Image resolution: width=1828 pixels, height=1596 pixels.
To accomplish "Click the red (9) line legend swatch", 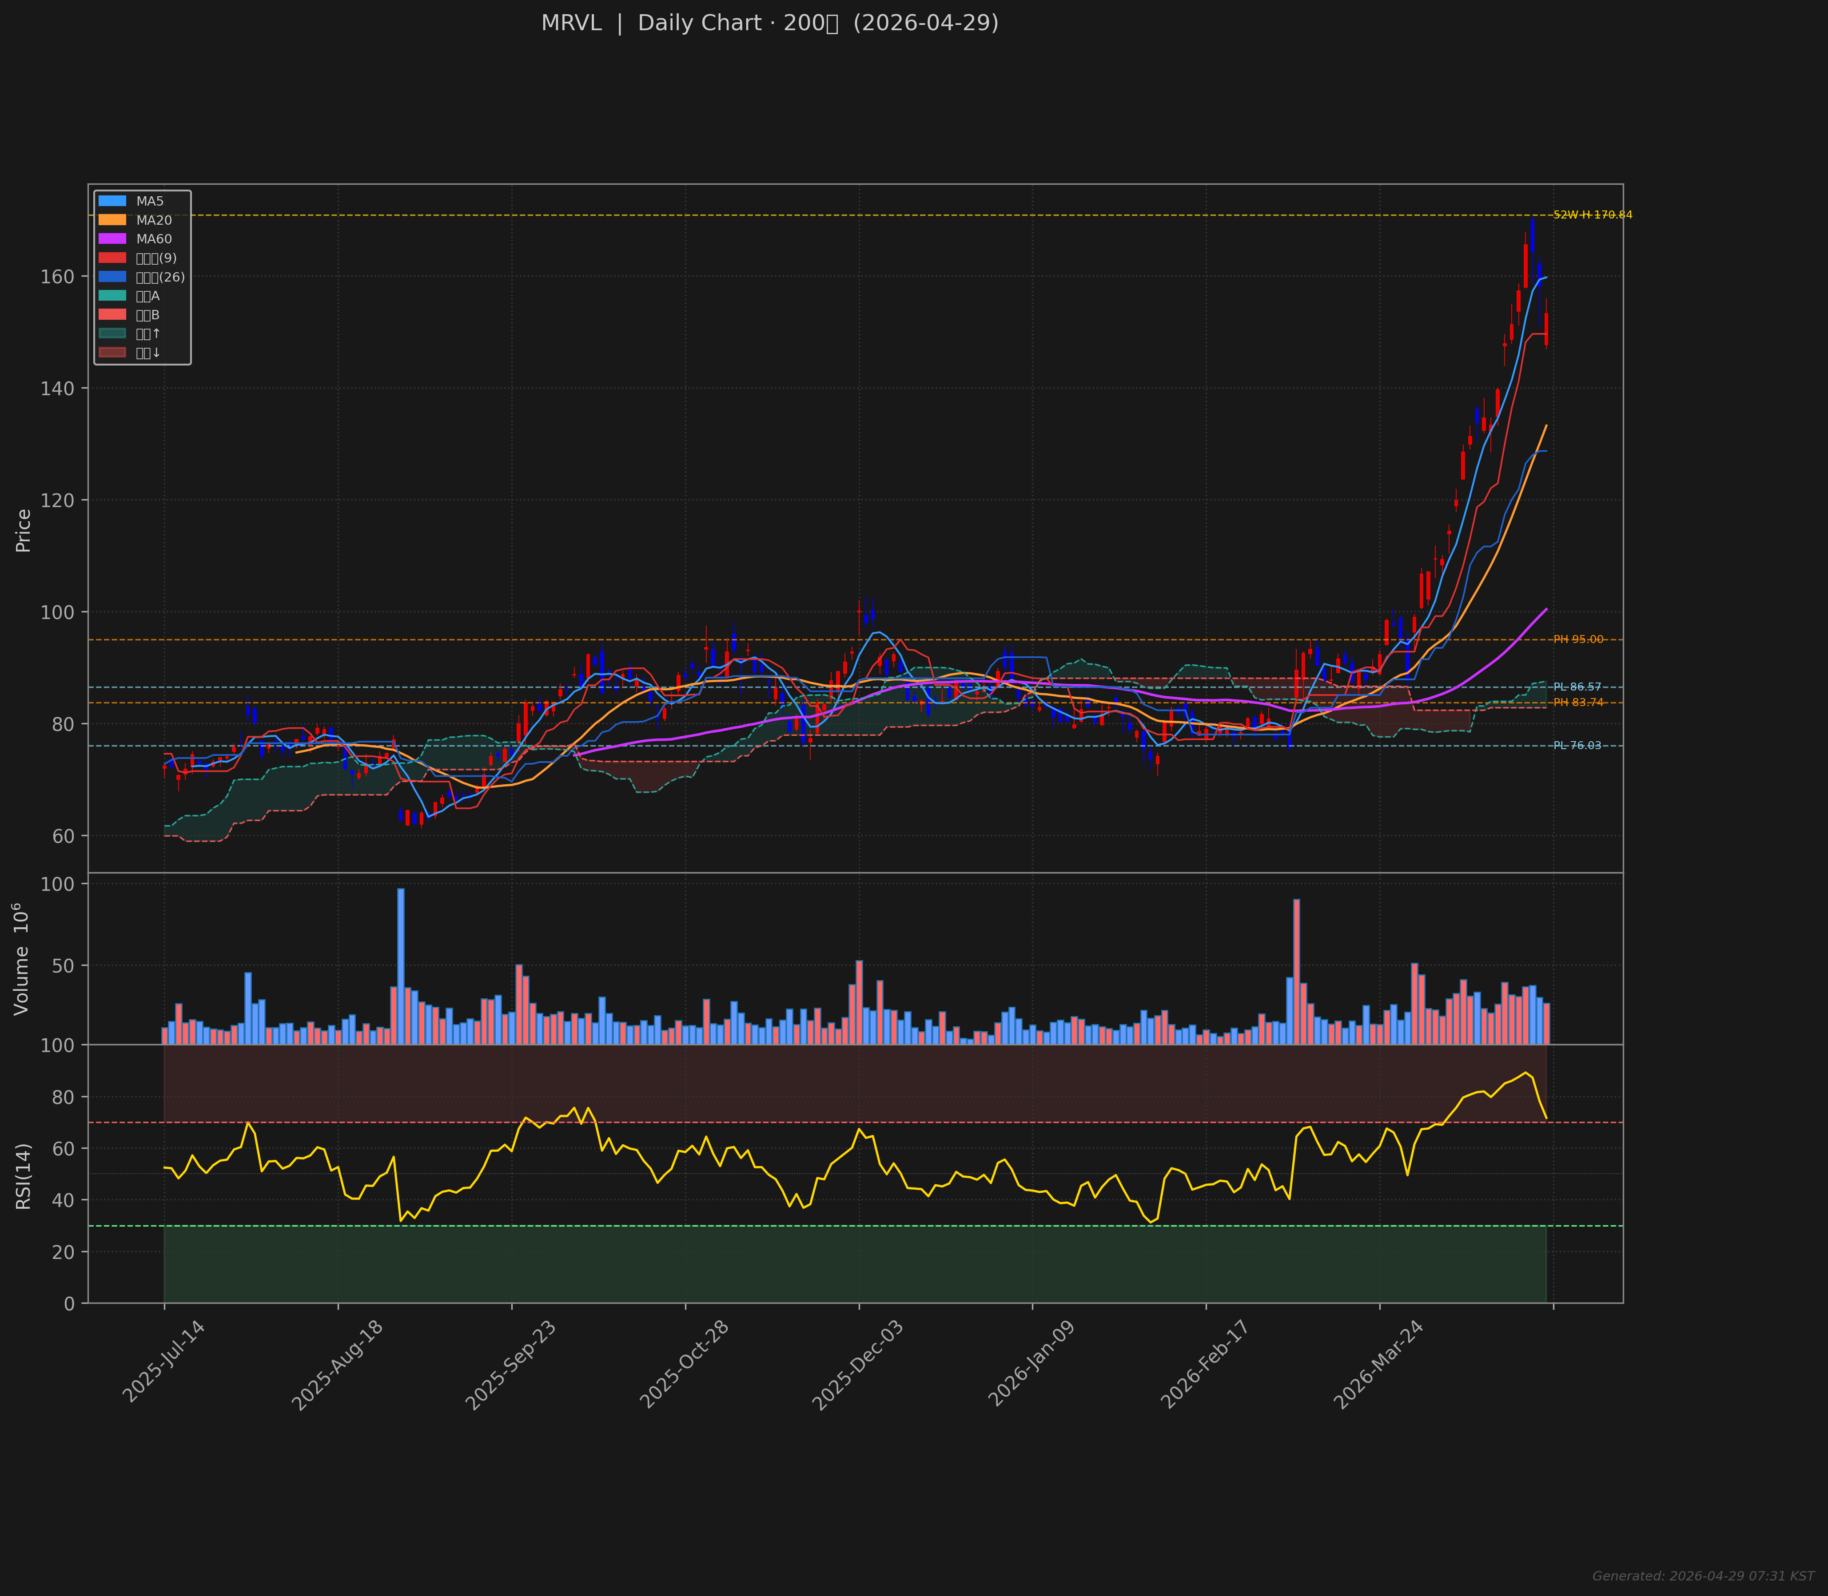I will [112, 258].
